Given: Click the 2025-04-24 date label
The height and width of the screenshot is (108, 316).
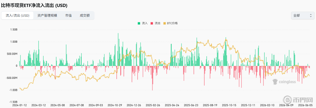Looking at the screenshot, I should click(x=172, y=105).
